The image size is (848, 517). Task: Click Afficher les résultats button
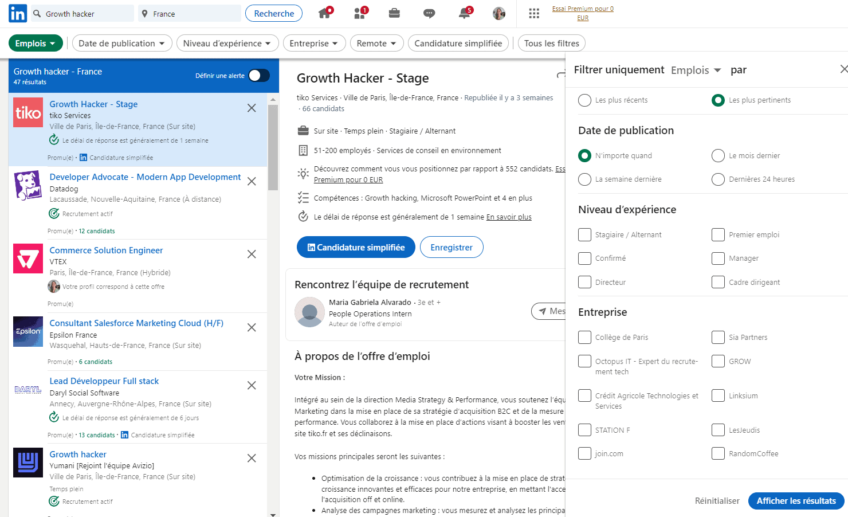pos(796,501)
